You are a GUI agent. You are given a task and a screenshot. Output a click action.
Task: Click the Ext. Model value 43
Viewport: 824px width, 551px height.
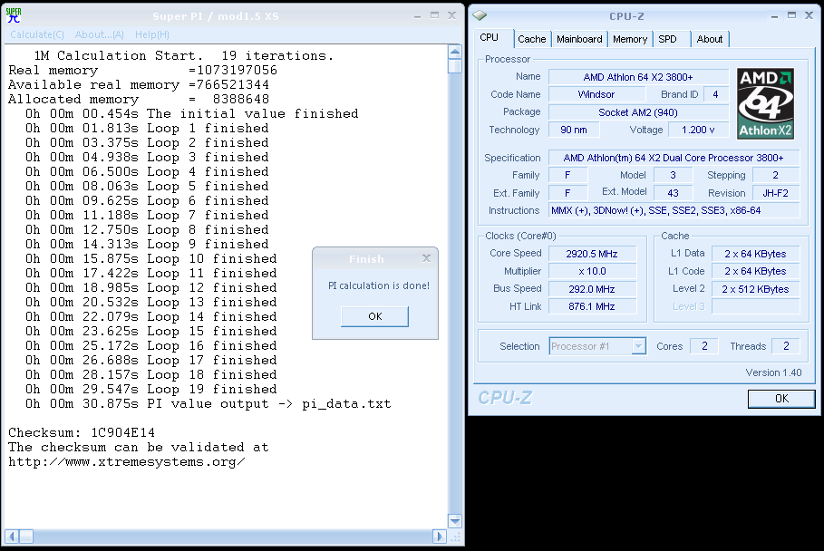pos(673,193)
